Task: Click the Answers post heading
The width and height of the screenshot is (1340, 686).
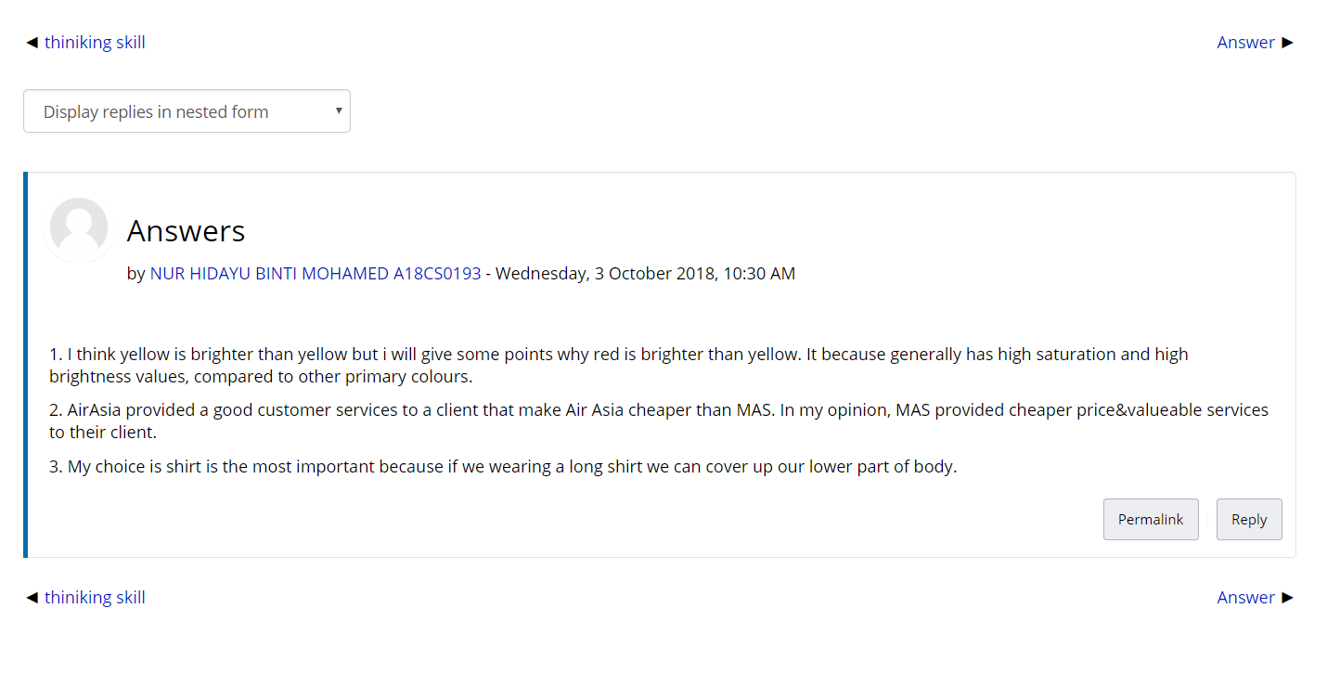Action: [x=186, y=230]
